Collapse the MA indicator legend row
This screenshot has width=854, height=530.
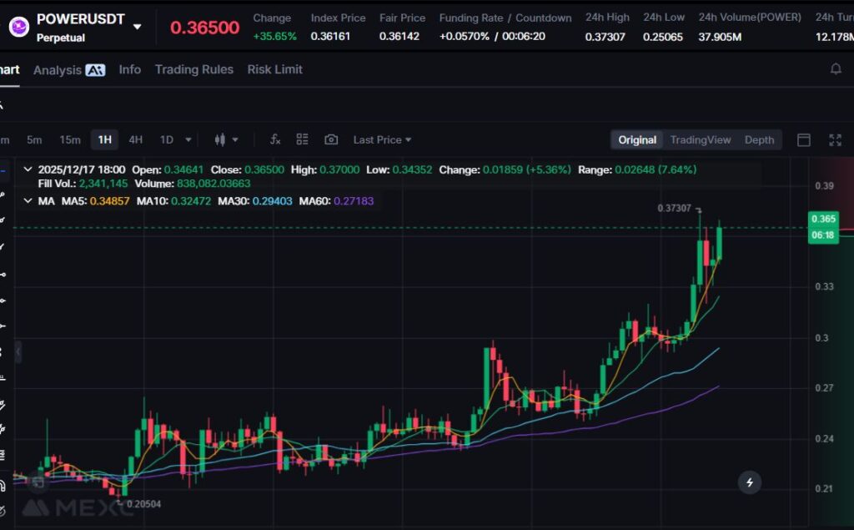click(x=28, y=201)
